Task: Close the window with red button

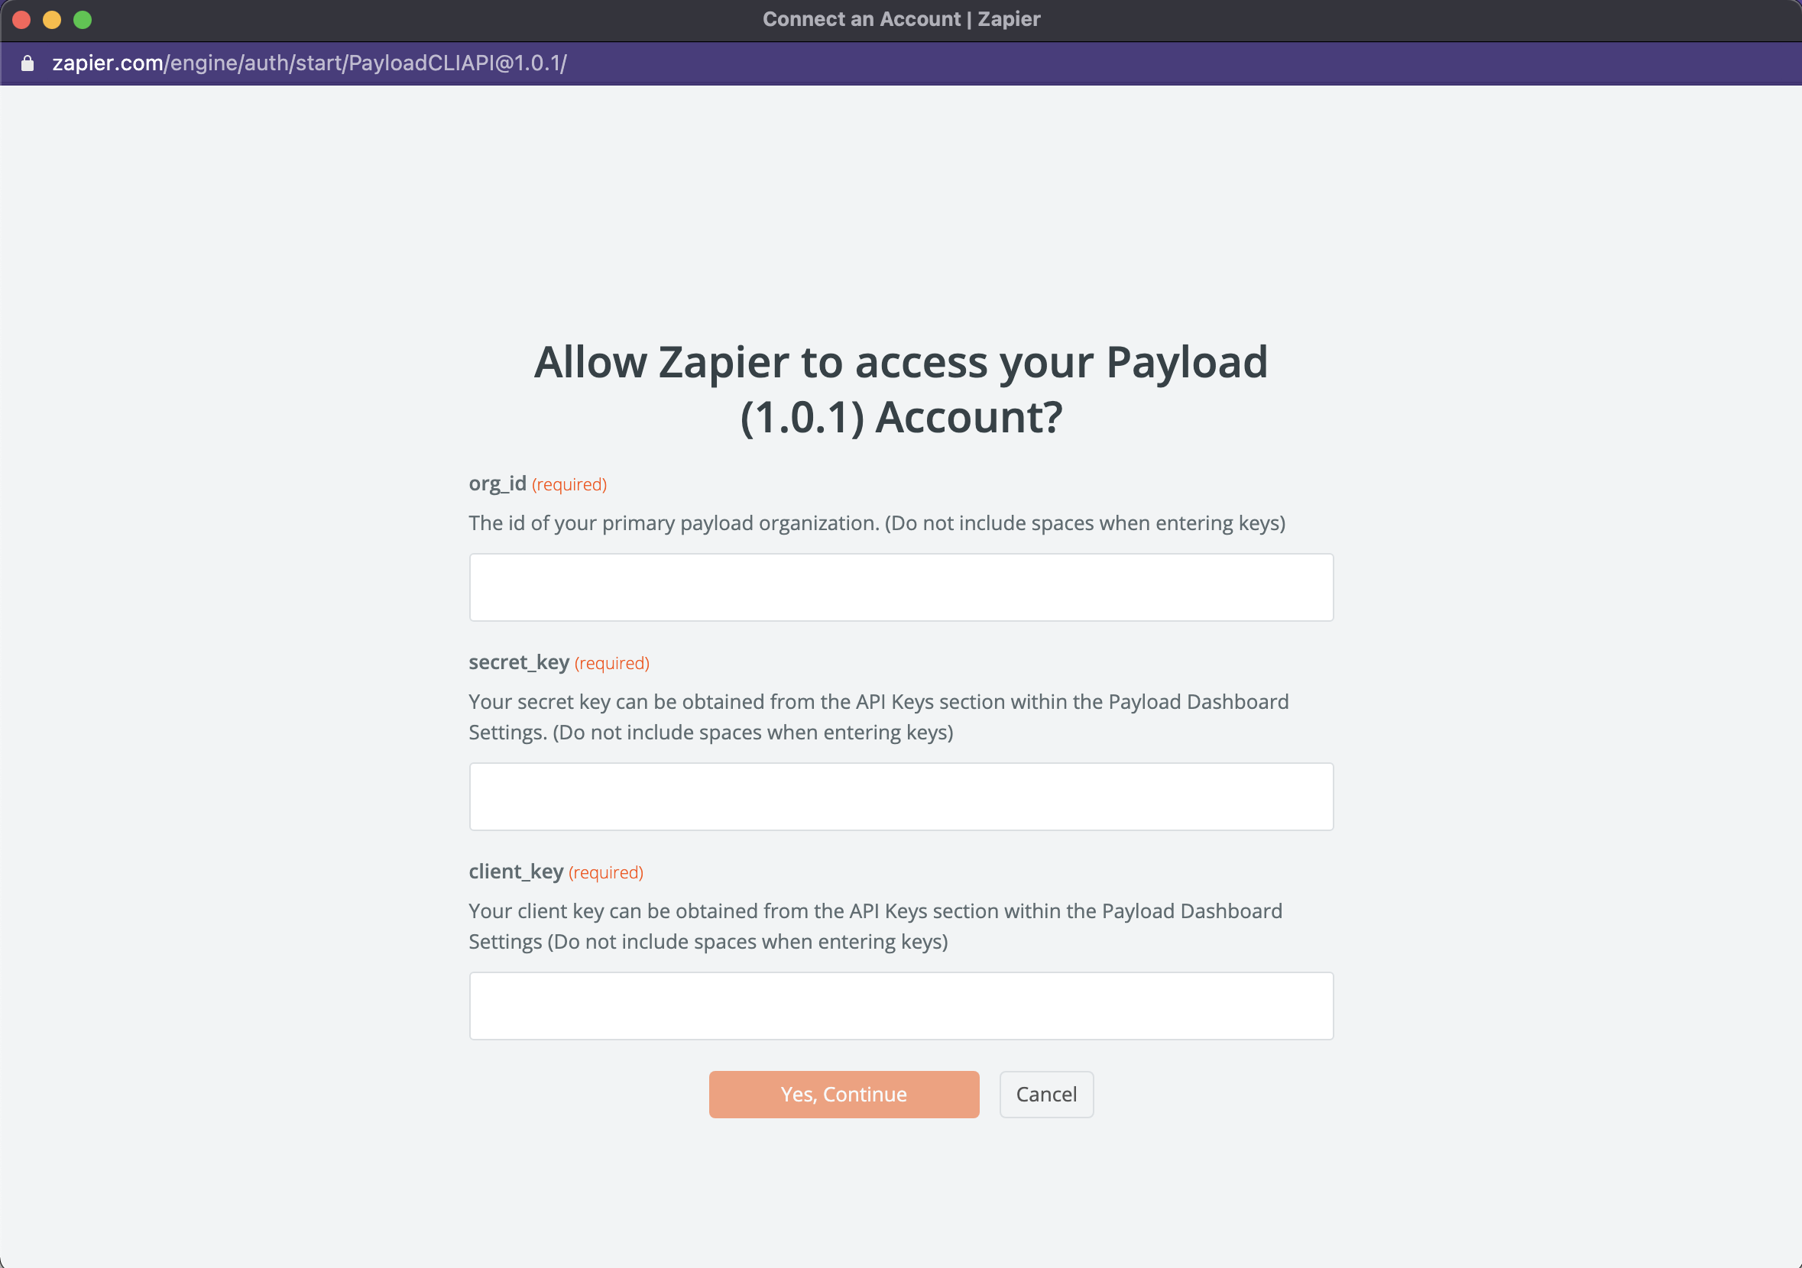Action: pos(21,20)
